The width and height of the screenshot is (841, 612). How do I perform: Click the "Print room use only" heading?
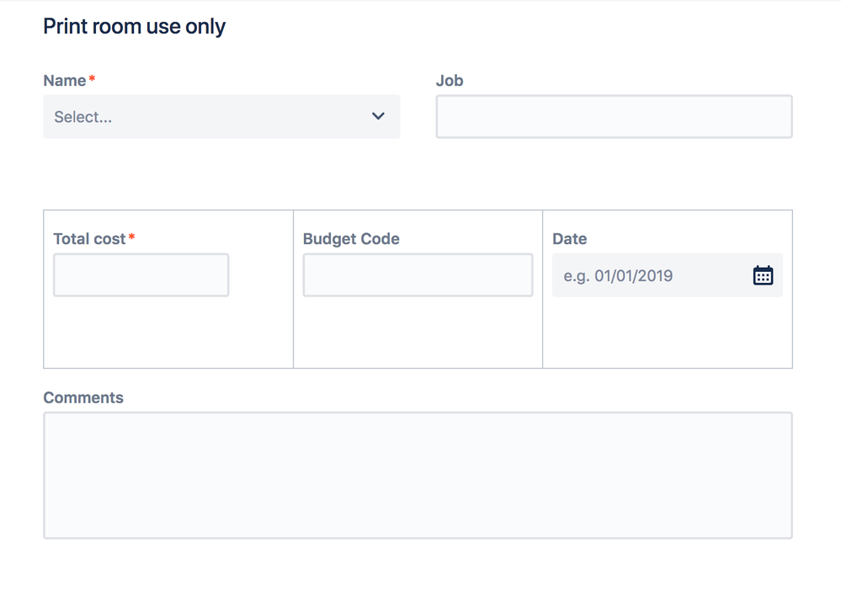pyautogui.click(x=134, y=26)
